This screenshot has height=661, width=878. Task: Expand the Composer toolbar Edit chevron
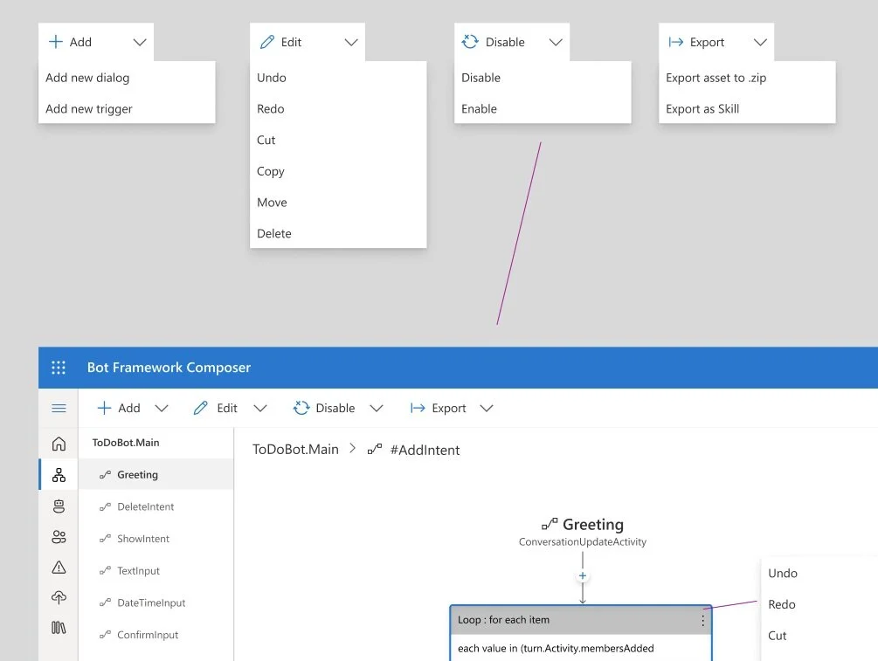coord(260,408)
